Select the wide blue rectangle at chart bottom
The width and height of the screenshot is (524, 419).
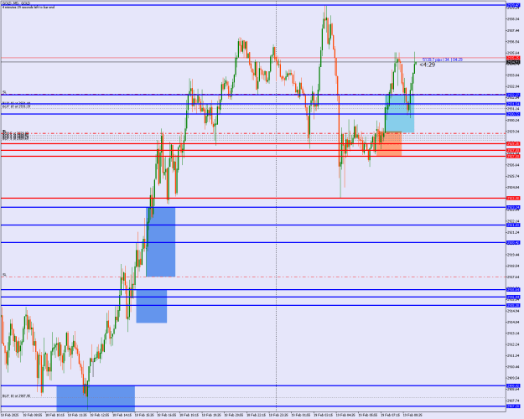tap(96, 399)
